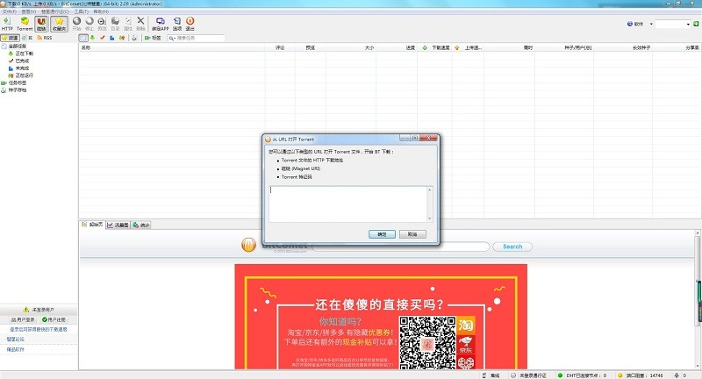Click the exit (退出) toolbar icon
The image size is (702, 379).
pyautogui.click(x=190, y=23)
